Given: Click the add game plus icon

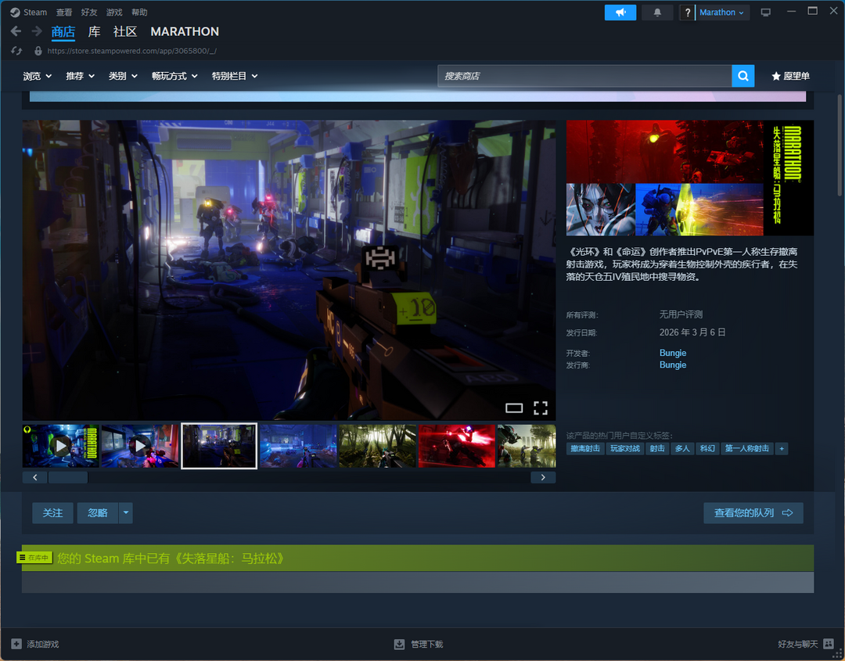Looking at the screenshot, I should (x=16, y=644).
